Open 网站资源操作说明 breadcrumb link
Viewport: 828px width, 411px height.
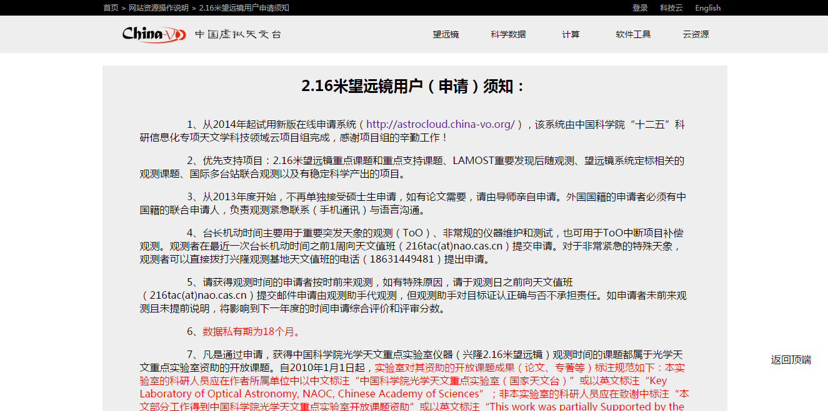(x=158, y=7)
